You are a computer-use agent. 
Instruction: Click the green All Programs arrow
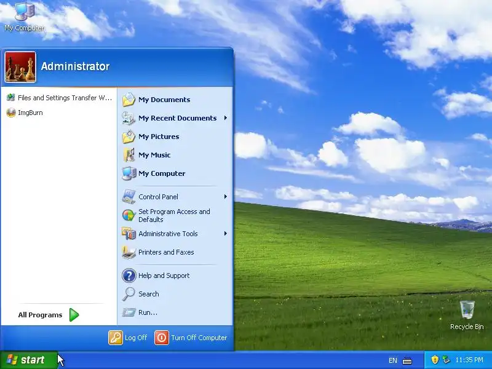point(74,315)
